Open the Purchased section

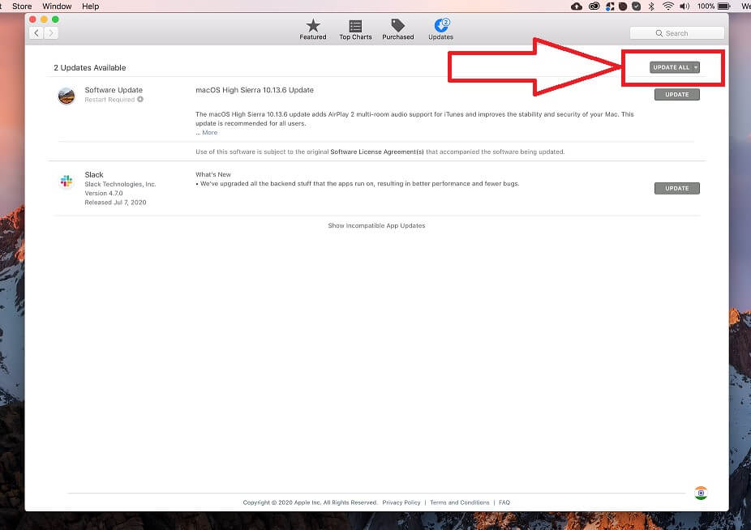coord(397,30)
